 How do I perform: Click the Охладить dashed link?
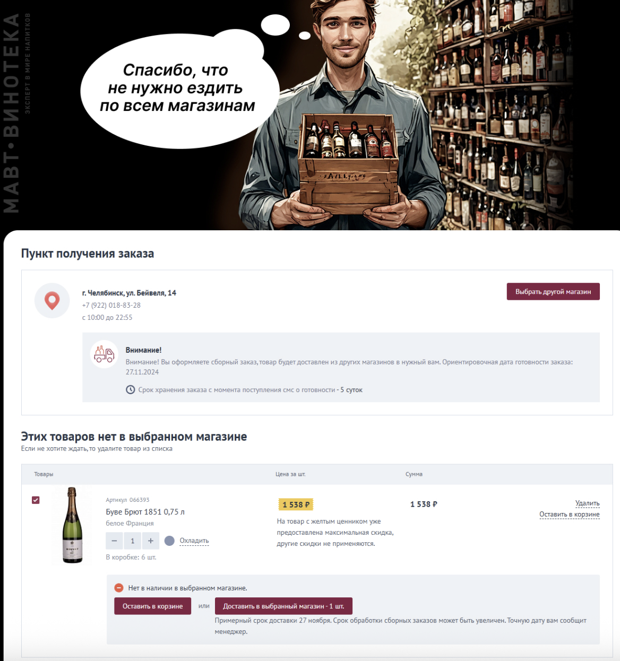click(194, 541)
